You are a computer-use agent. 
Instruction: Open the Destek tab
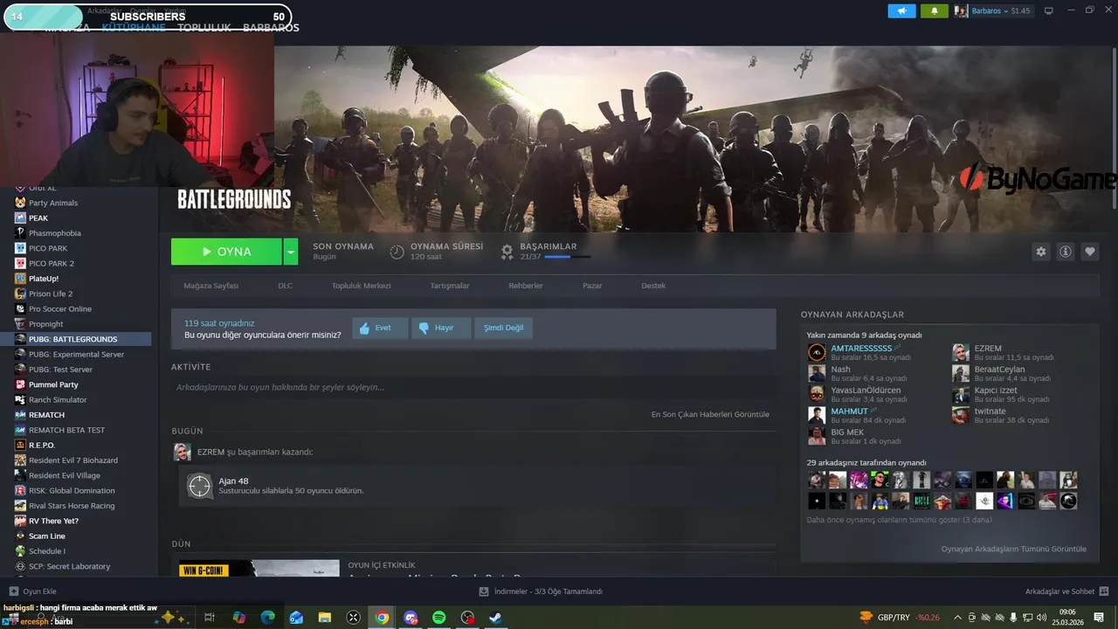[653, 286]
